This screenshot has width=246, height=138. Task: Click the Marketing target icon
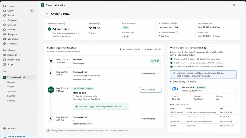(4, 39)
